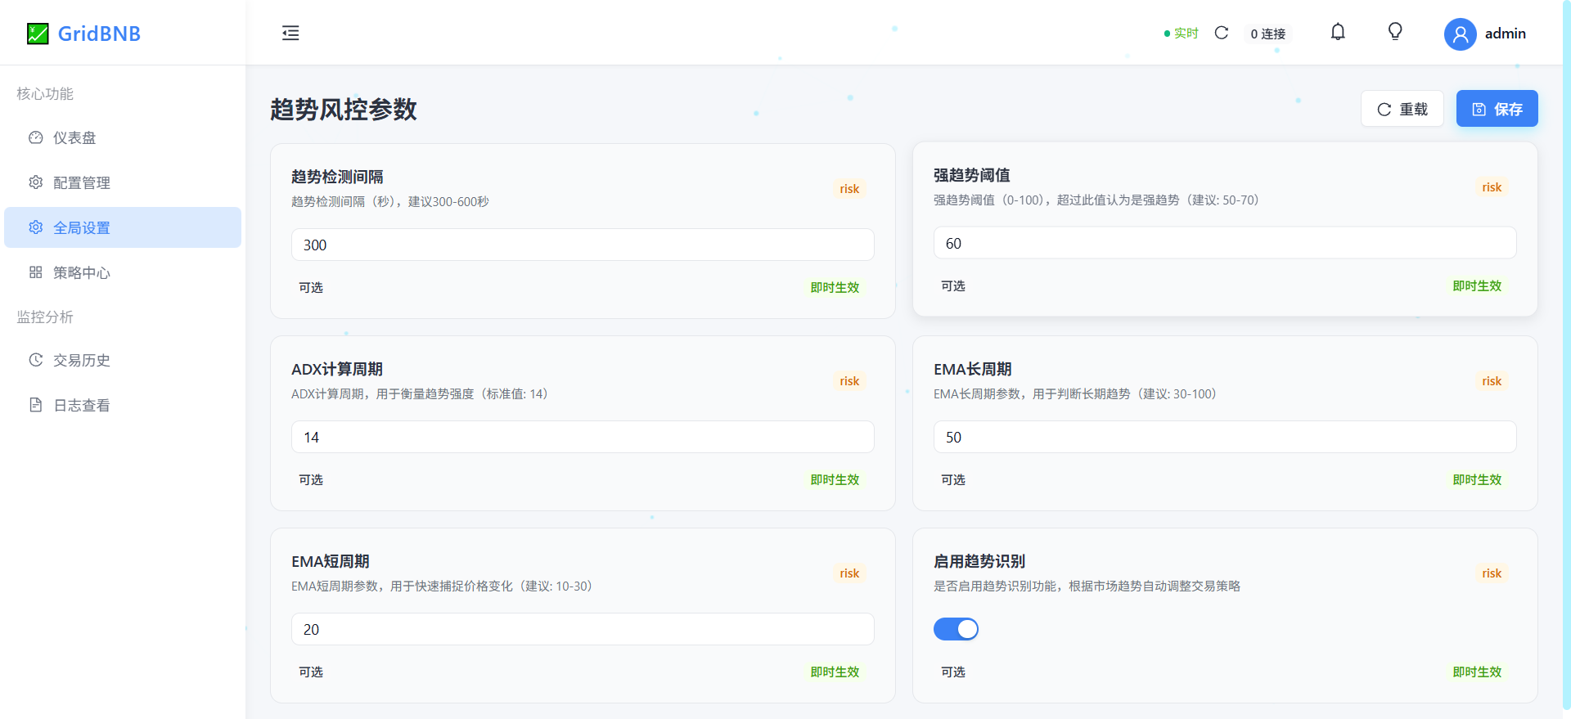Open the admin user dropdown
The image size is (1571, 719).
point(1505,34)
